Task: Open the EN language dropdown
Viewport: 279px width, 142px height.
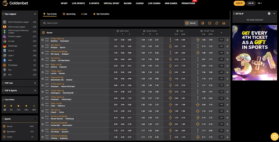Action: point(260,3)
